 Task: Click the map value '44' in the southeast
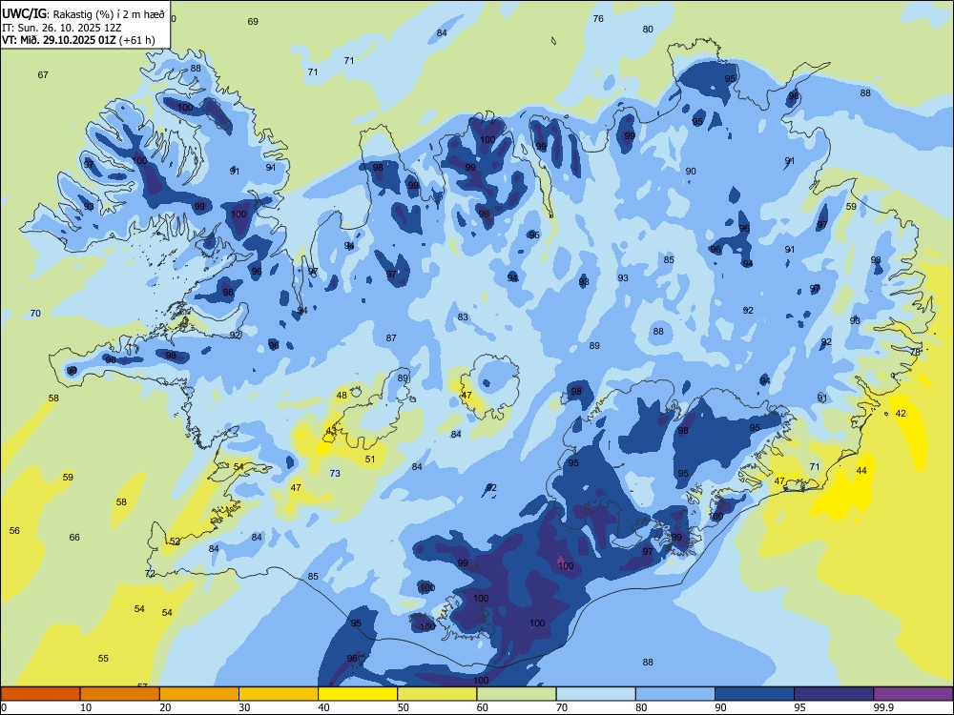861,471
